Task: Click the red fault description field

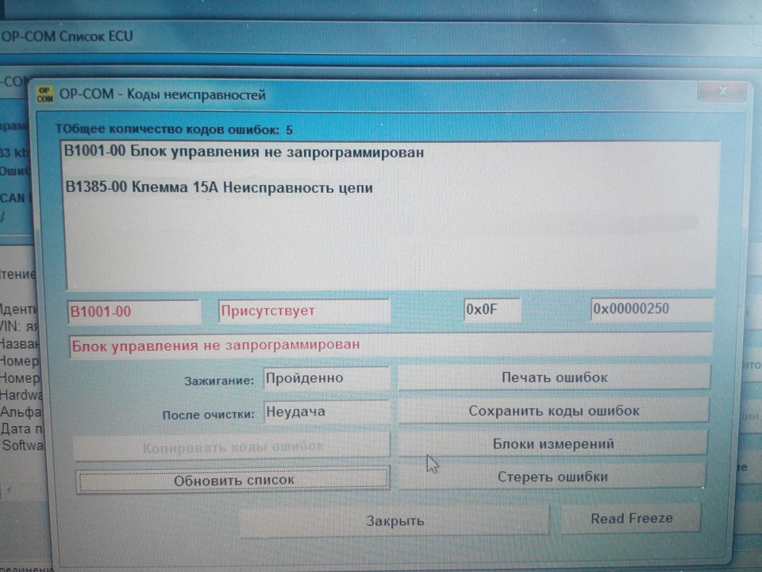Action: [391, 345]
